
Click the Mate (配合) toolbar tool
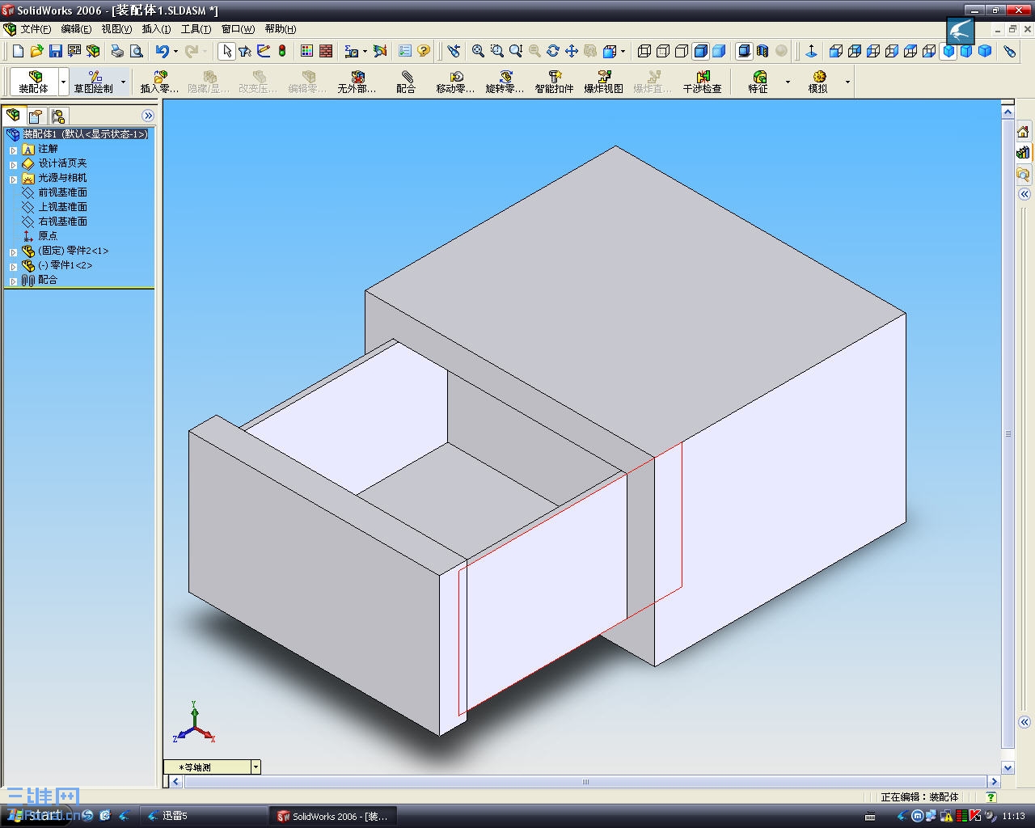tap(406, 82)
